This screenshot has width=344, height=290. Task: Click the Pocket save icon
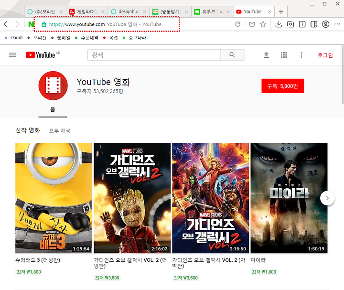click(x=252, y=24)
